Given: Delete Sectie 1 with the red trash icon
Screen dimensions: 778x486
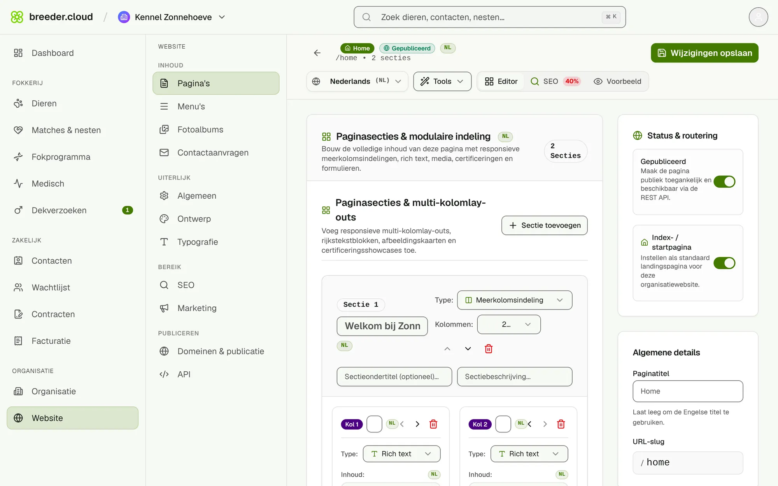Looking at the screenshot, I should pyautogui.click(x=489, y=349).
